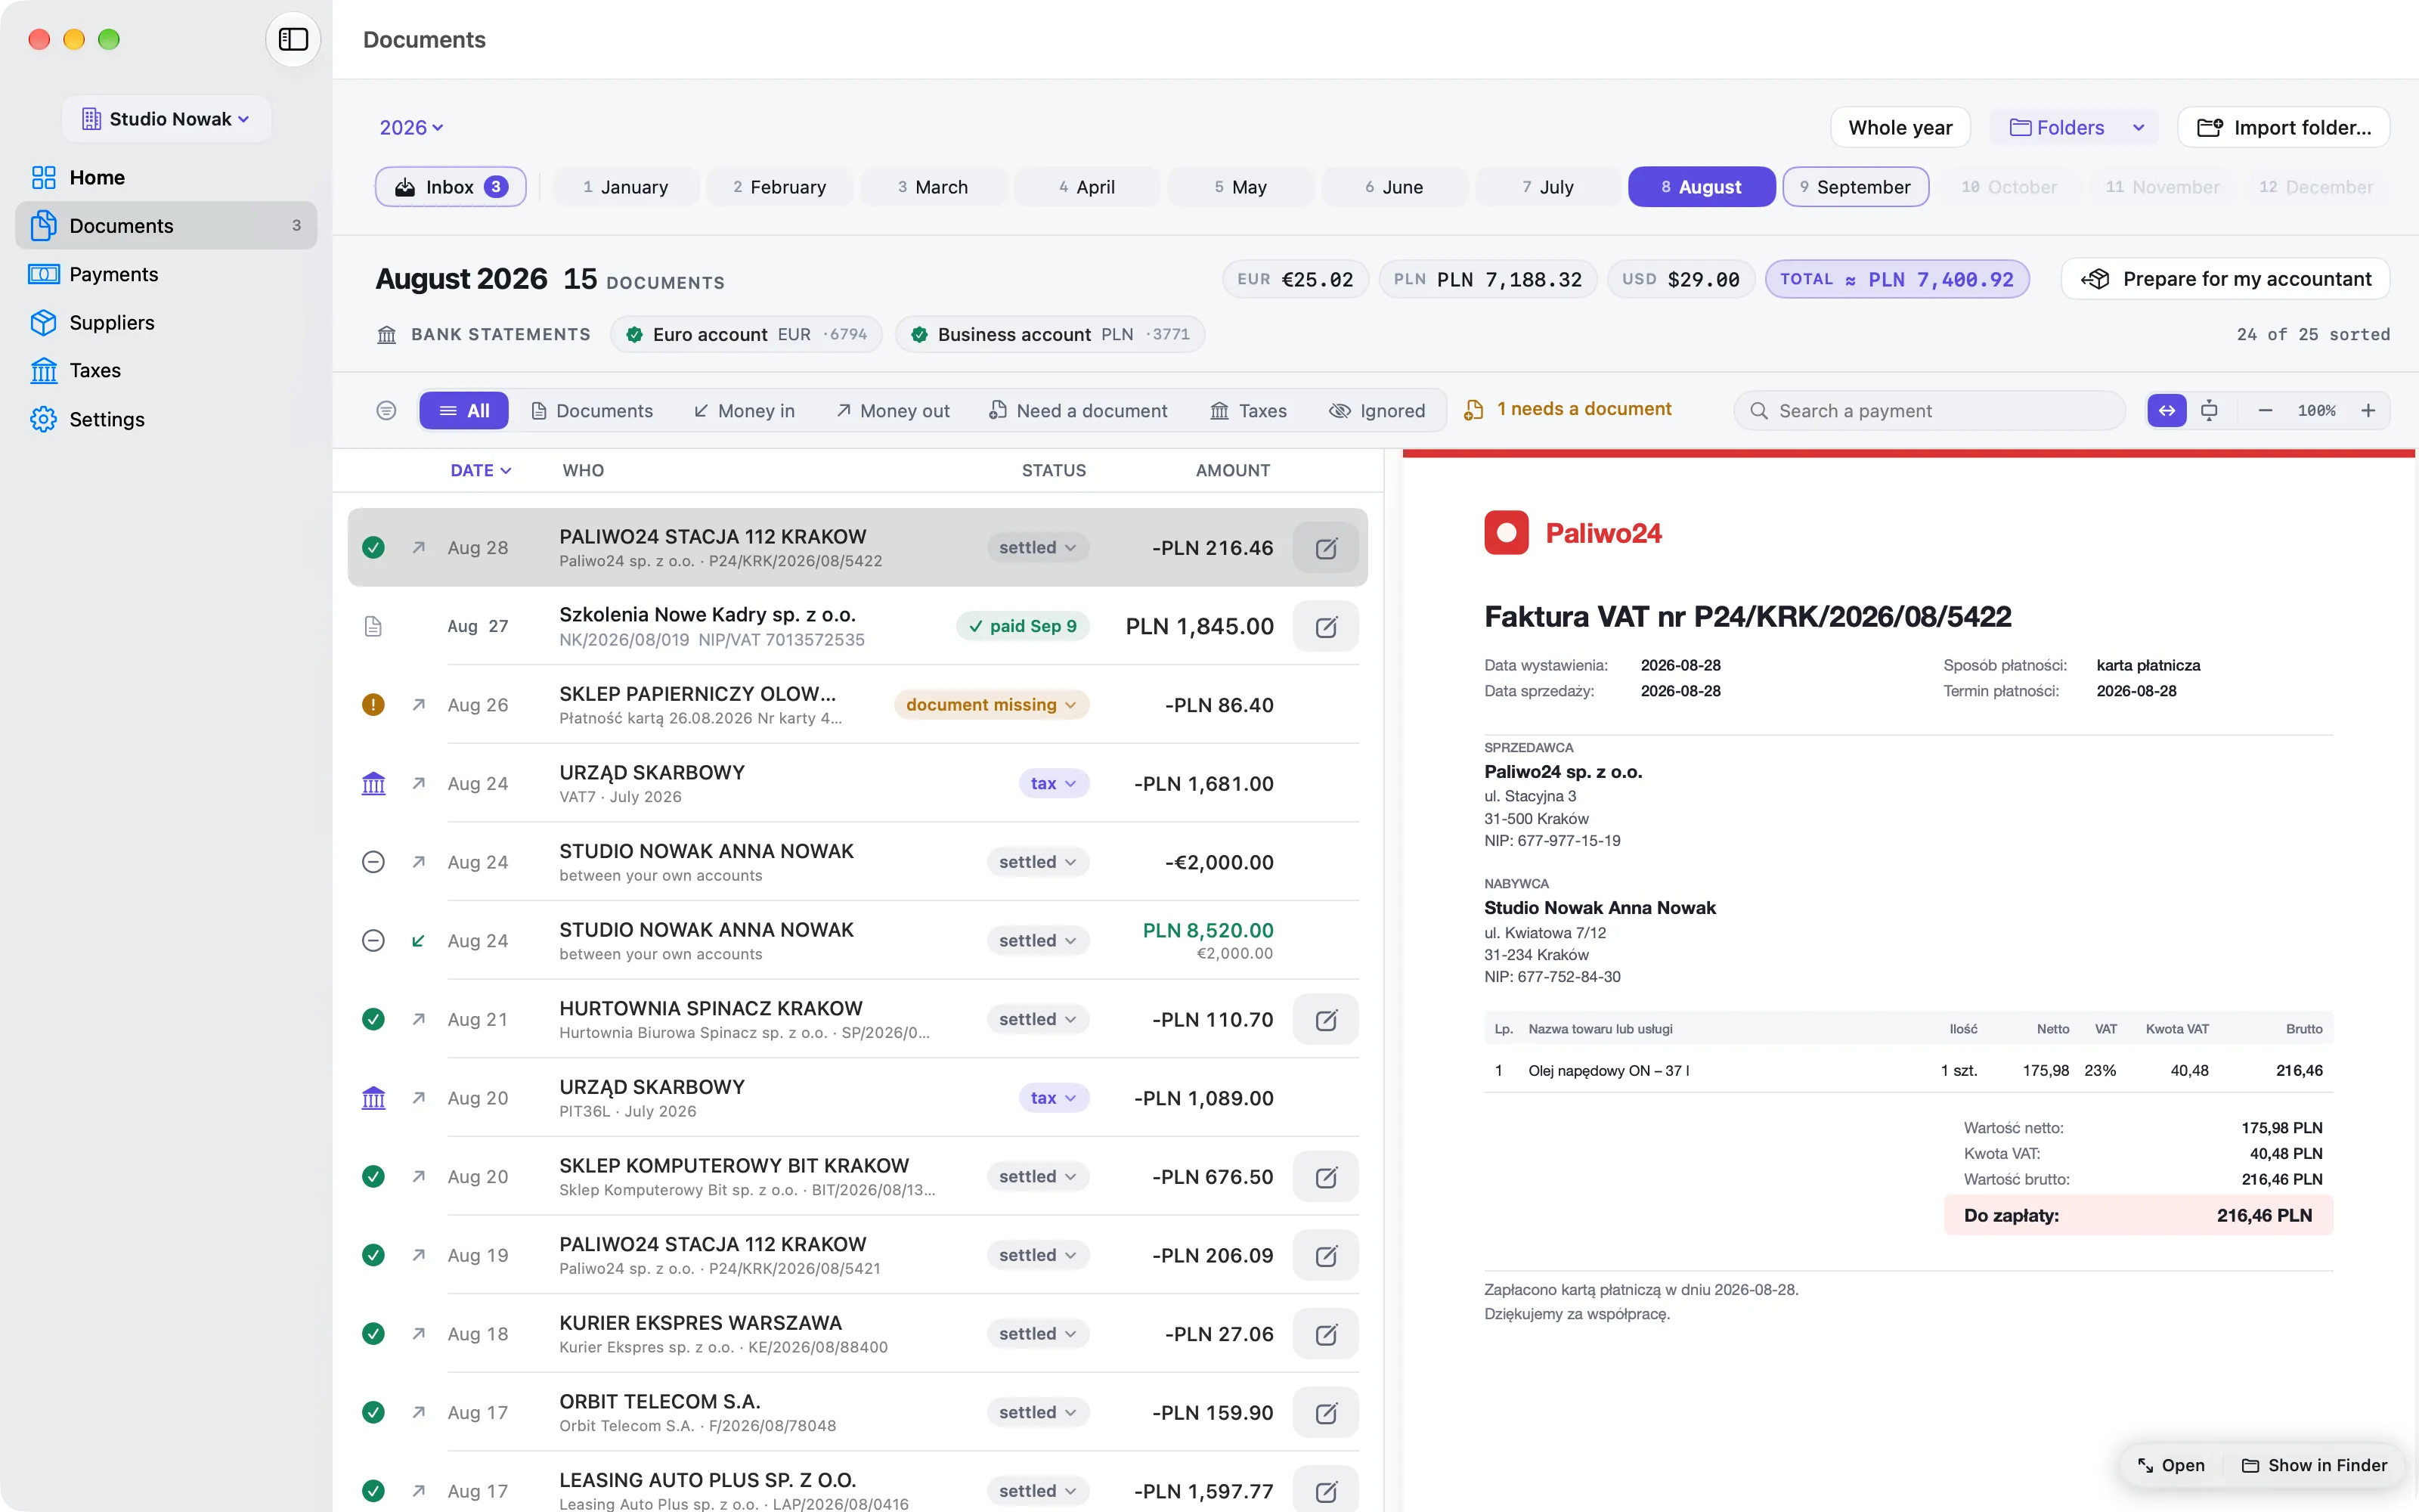Filter list by Taxes

1249,411
